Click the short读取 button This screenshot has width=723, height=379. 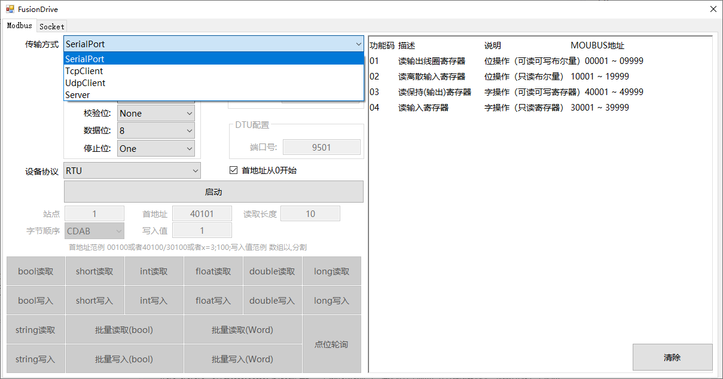(94, 271)
